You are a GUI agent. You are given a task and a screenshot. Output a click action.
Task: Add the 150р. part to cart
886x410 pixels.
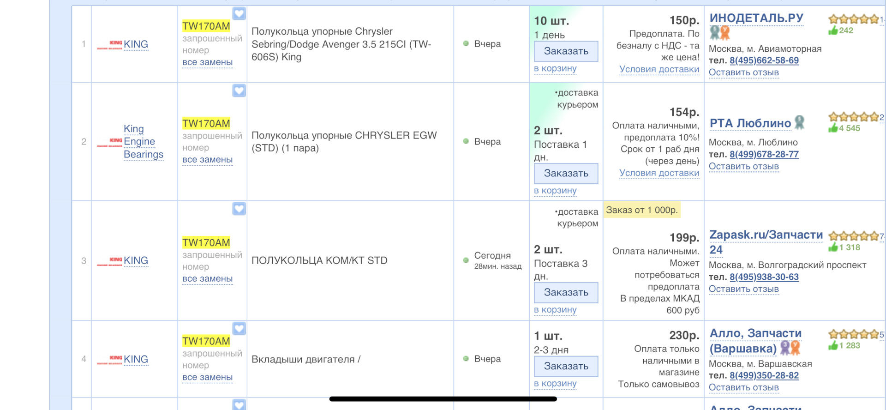(555, 68)
